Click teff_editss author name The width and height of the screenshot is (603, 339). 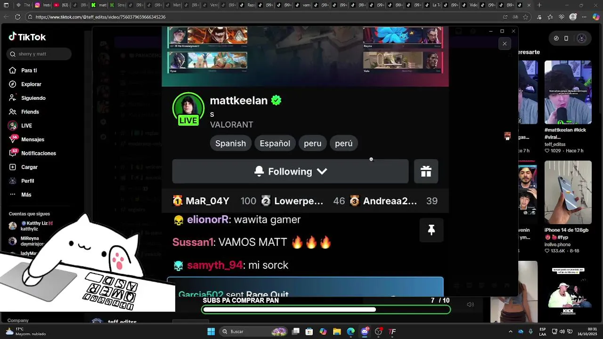(555, 145)
